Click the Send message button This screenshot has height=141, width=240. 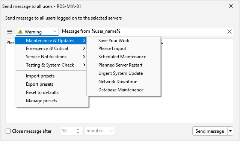coord(210,131)
